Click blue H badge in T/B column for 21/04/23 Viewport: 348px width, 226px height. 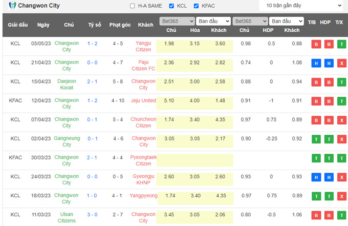(316, 63)
